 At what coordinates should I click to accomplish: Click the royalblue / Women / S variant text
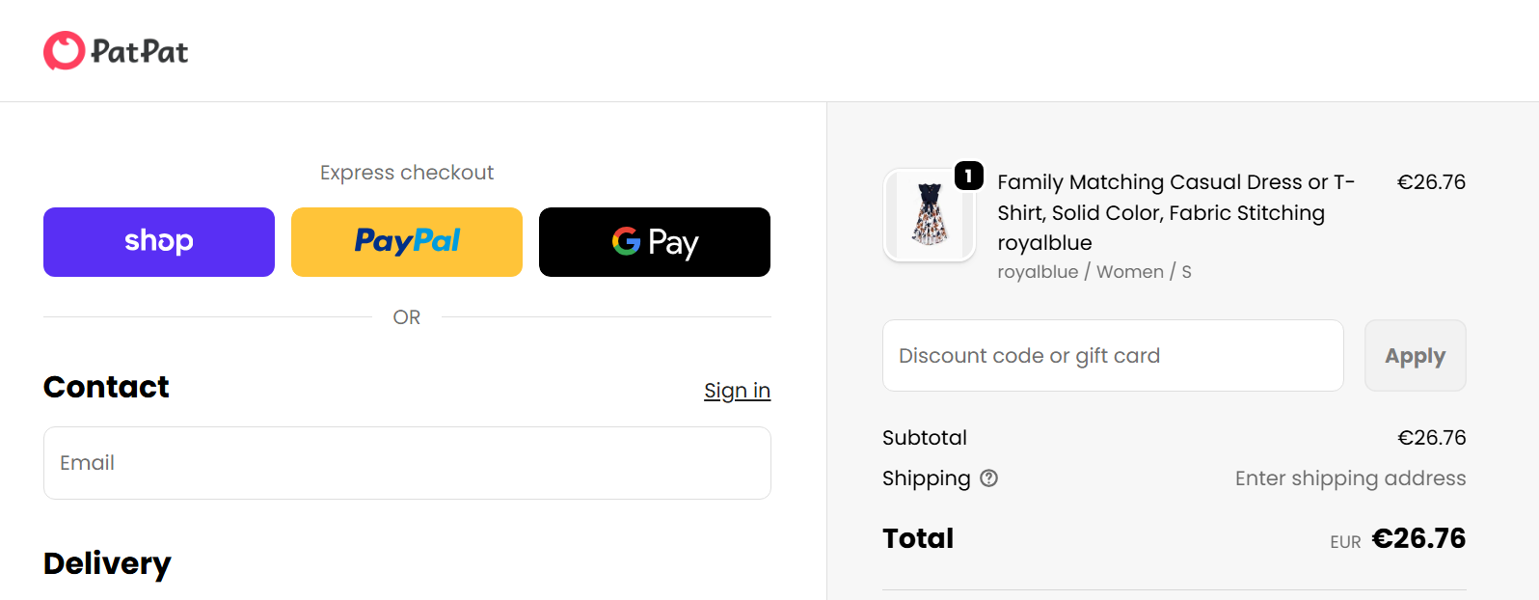coord(1094,271)
